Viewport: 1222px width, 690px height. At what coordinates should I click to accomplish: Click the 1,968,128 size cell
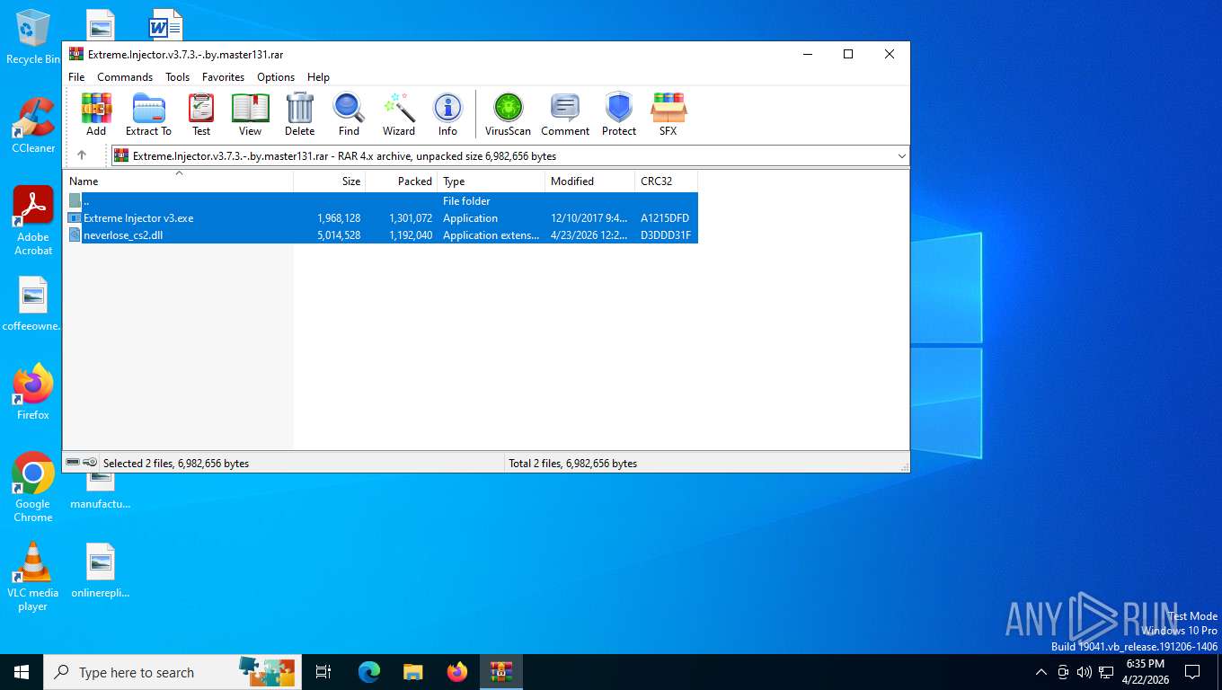pos(339,218)
